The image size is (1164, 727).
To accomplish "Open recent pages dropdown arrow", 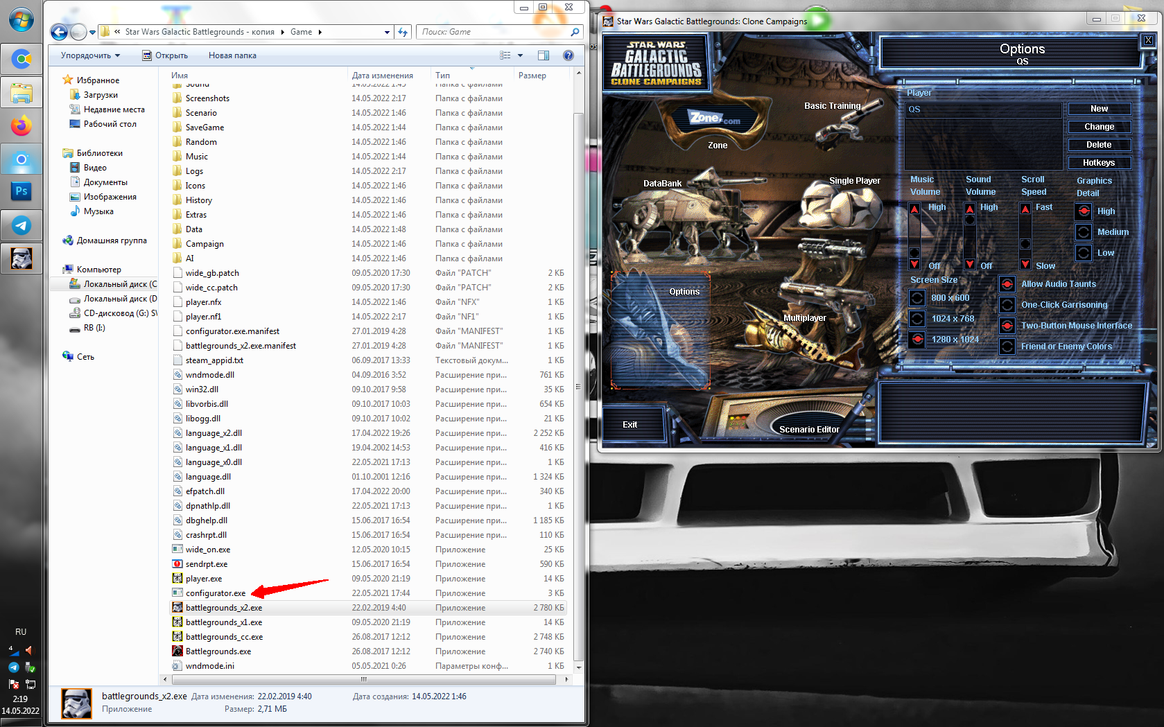I will tap(92, 33).
